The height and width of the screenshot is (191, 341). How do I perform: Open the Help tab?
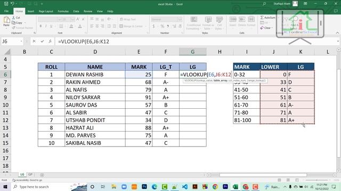(110, 11)
